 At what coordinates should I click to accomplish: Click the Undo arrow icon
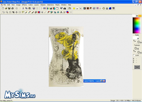[x=17, y=8]
